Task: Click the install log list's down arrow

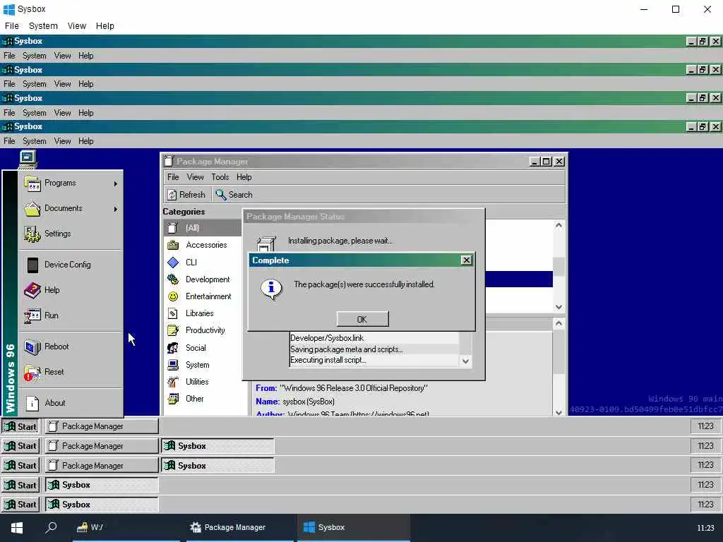Action: pyautogui.click(x=466, y=361)
